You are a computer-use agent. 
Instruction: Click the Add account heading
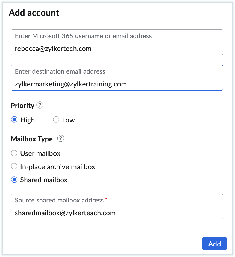[x=34, y=13]
